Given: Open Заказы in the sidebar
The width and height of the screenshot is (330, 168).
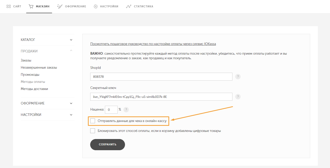Looking at the screenshot, I should pos(26,60).
